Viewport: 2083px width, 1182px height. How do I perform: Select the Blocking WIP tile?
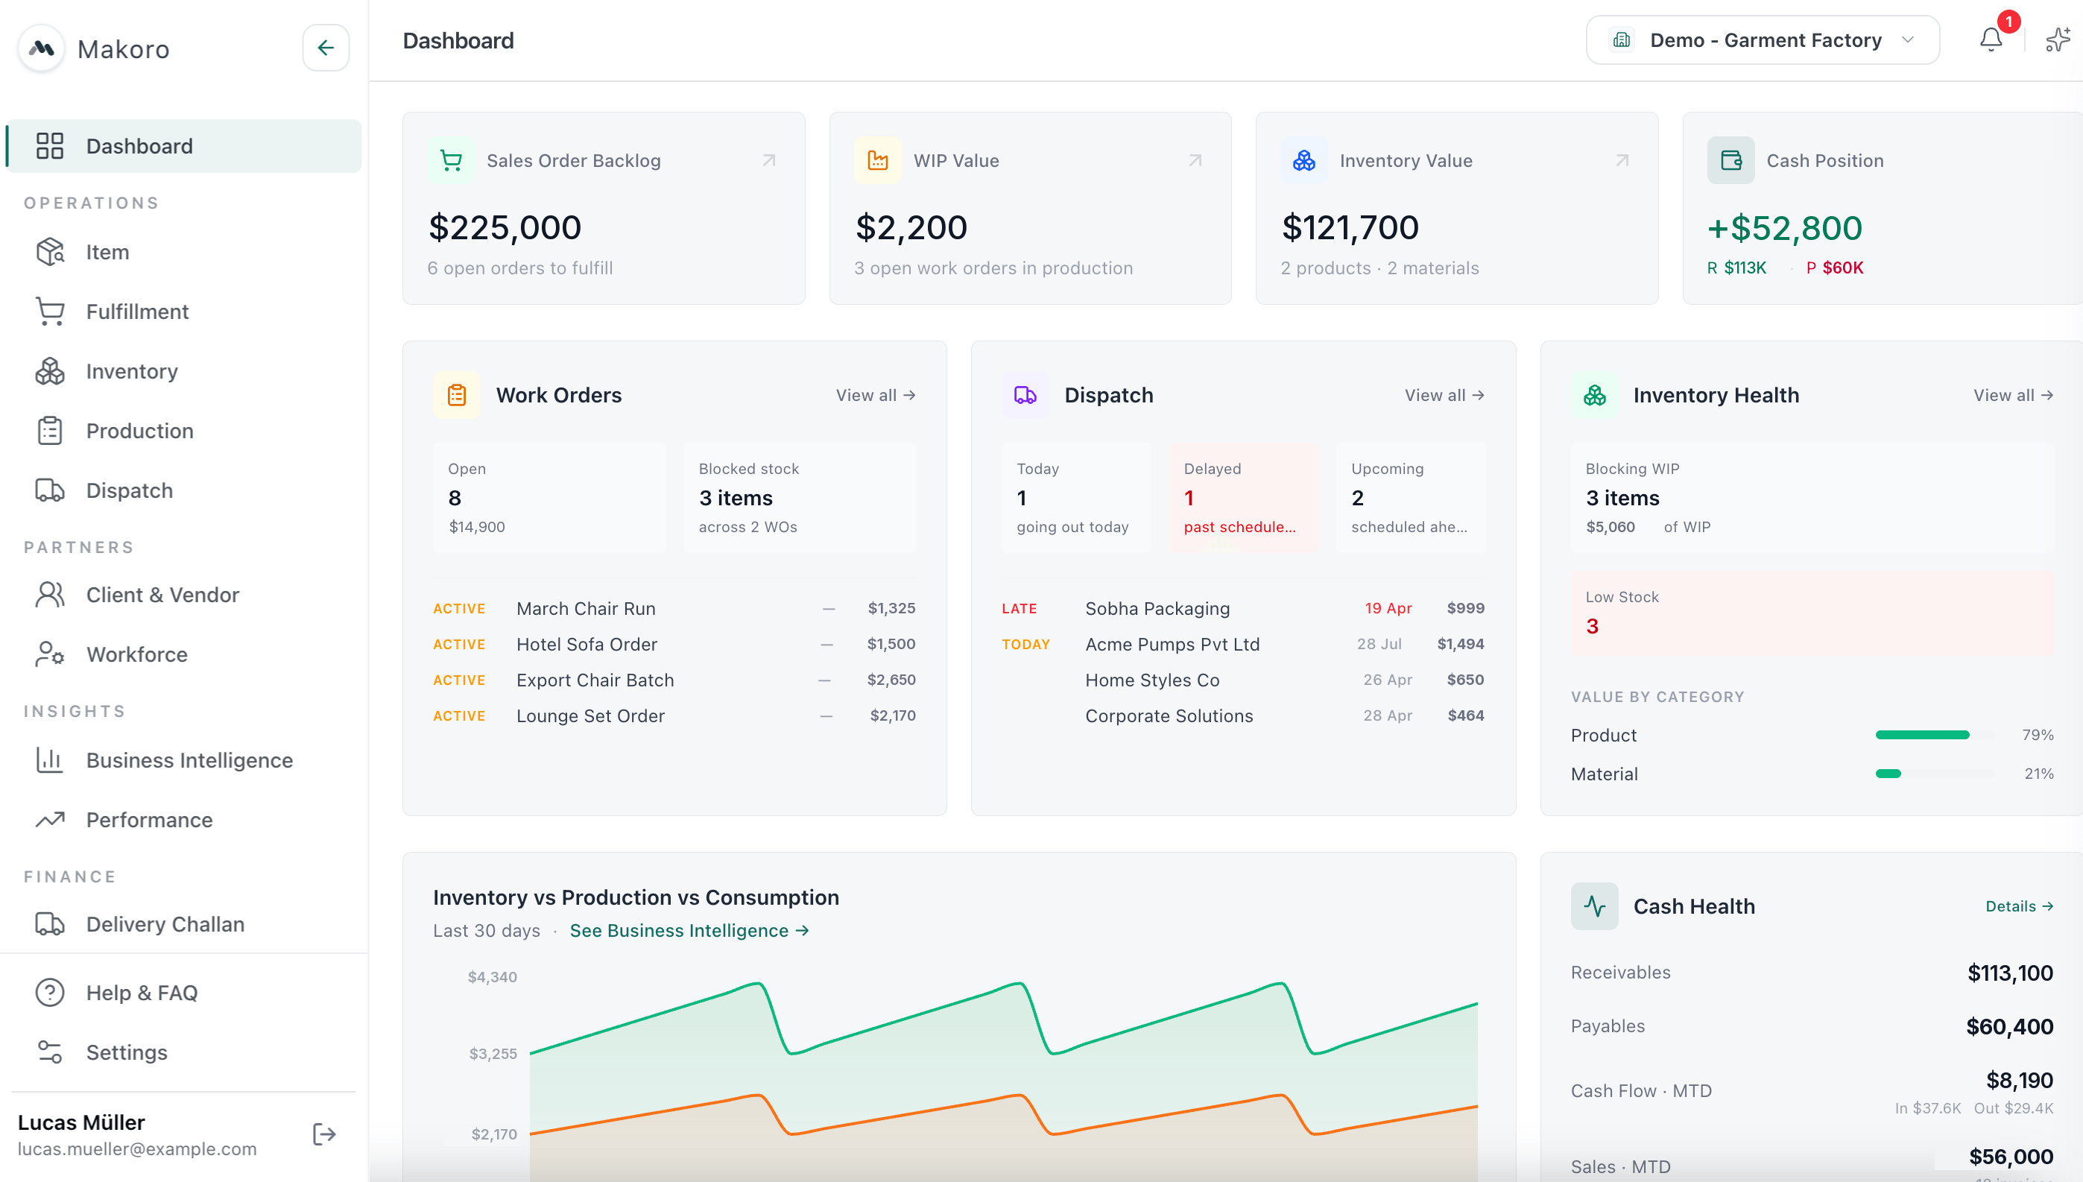pos(1812,498)
